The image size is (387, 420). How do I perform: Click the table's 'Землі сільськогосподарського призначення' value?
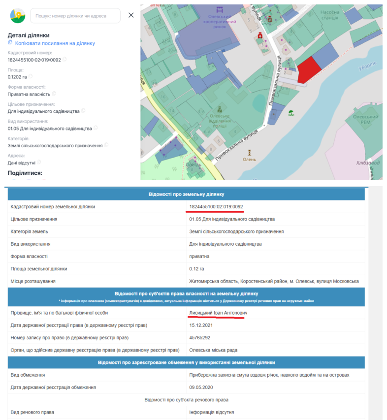click(x=236, y=231)
